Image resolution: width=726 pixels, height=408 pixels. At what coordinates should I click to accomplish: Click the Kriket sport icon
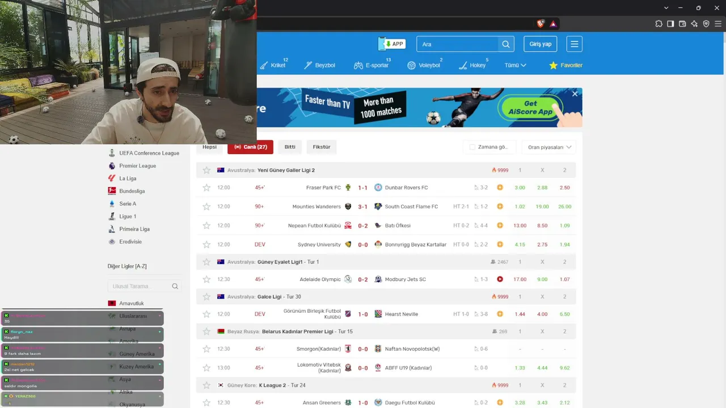pyautogui.click(x=264, y=65)
